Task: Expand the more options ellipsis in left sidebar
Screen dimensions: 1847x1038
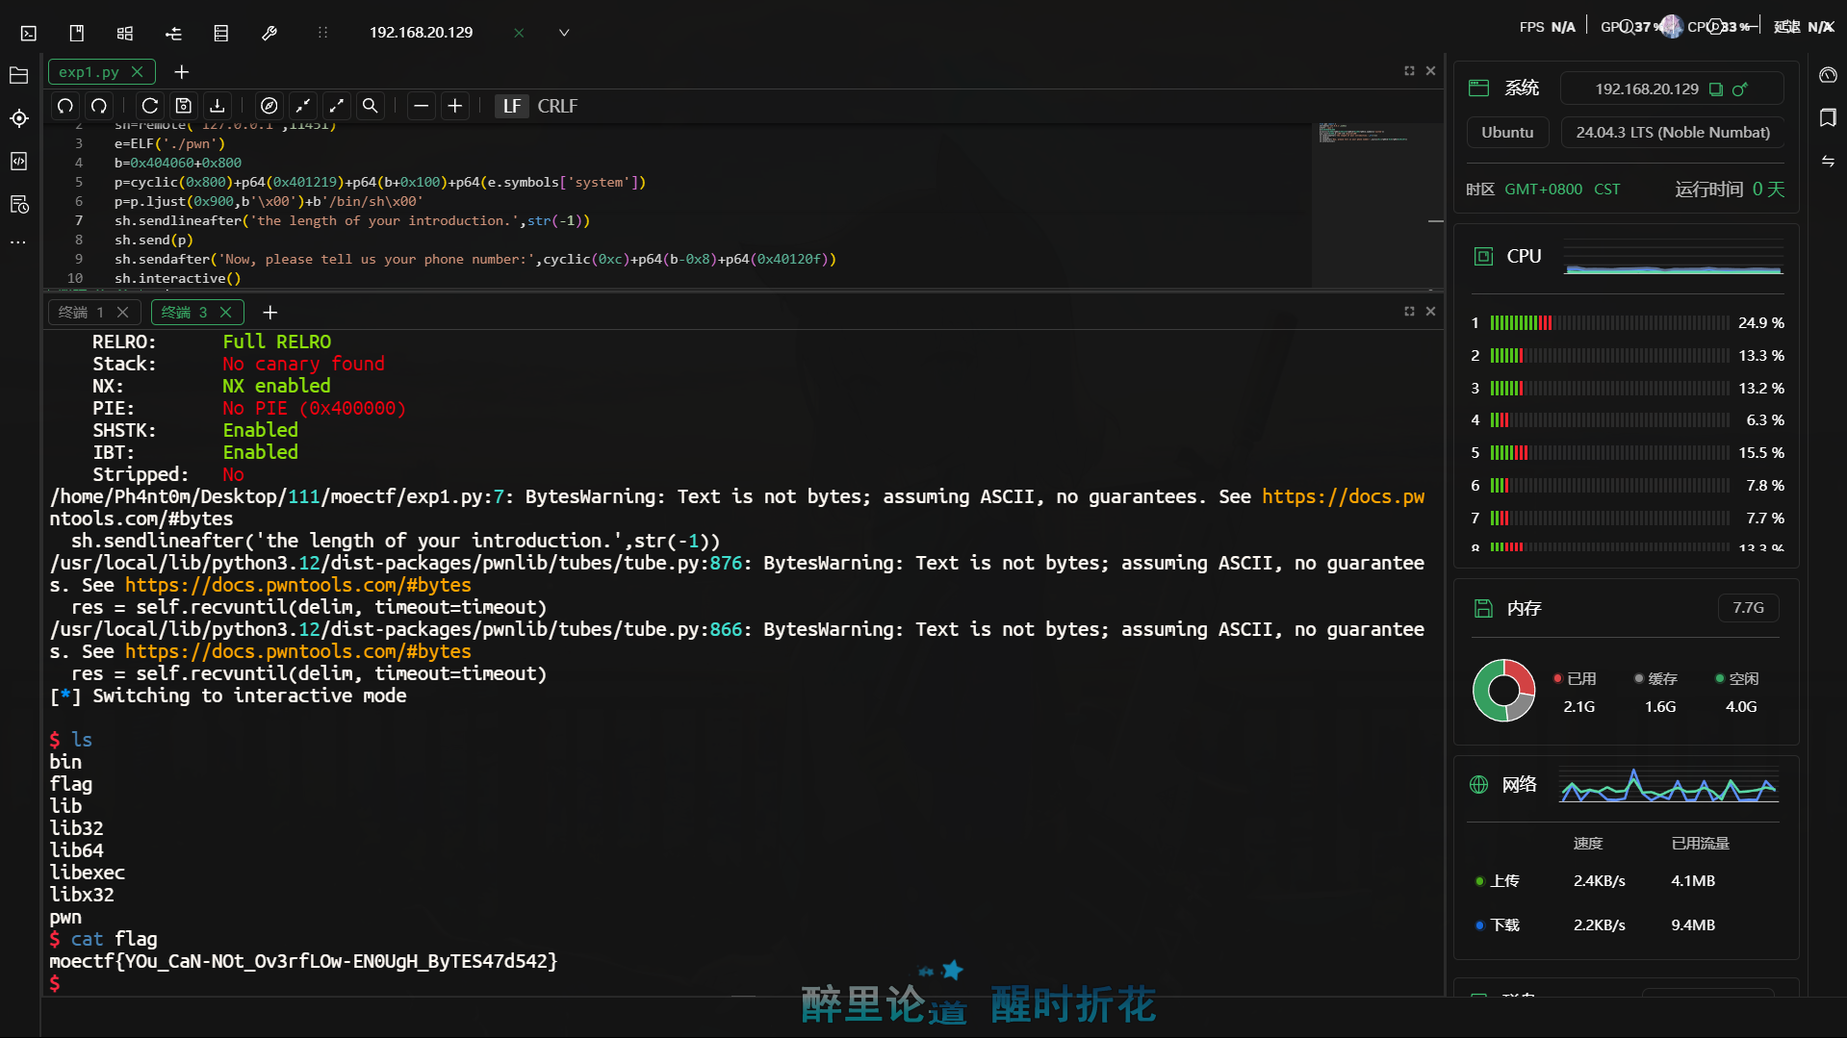Action: click(18, 241)
